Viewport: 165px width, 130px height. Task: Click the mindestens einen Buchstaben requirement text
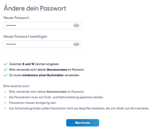point(45,75)
